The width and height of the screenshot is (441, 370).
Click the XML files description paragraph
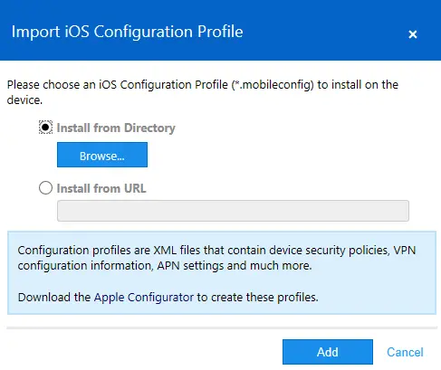tap(216, 258)
